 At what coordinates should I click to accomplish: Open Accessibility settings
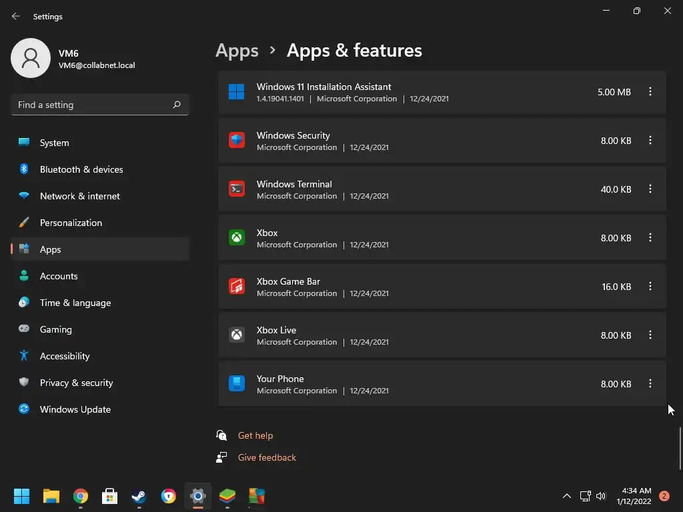[x=100, y=356]
